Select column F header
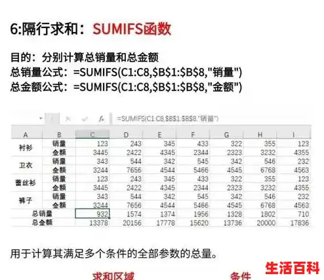324x280 pixels. click(x=193, y=135)
